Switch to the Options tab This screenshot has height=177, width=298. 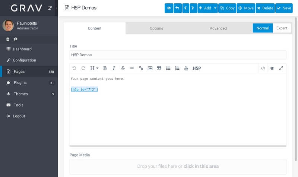click(x=156, y=28)
